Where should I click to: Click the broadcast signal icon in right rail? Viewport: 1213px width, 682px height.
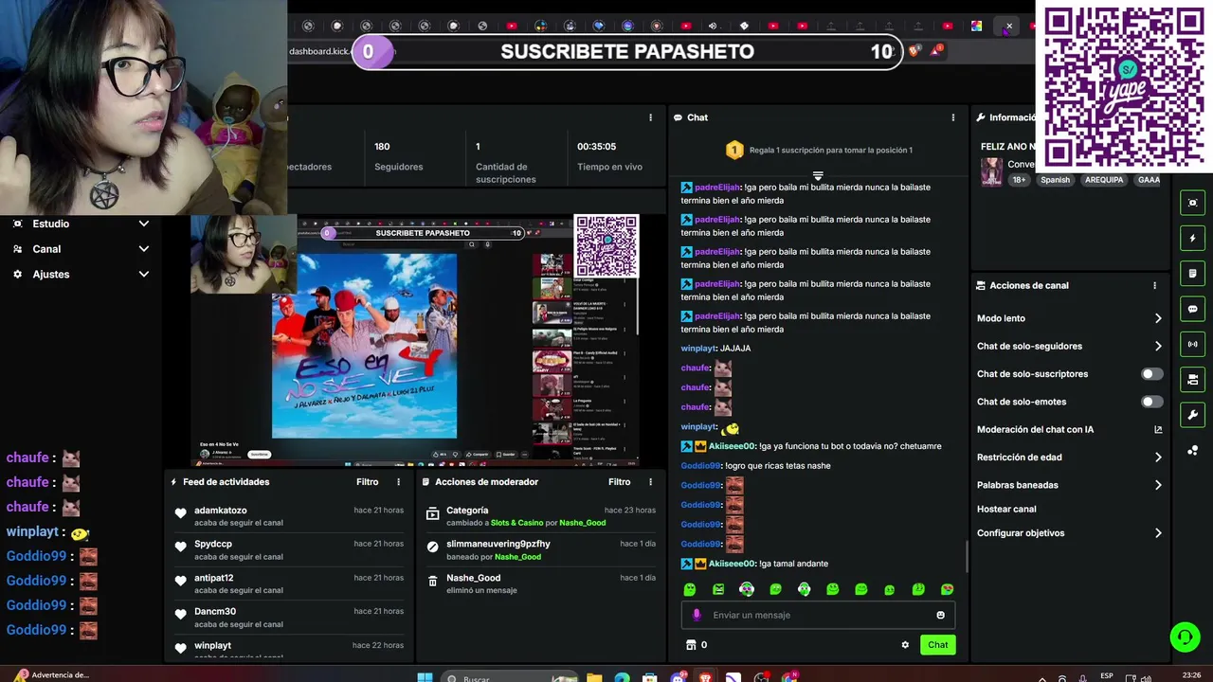(1192, 344)
